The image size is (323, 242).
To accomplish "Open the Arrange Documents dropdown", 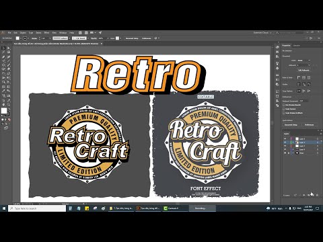I will [x=93, y=33].
